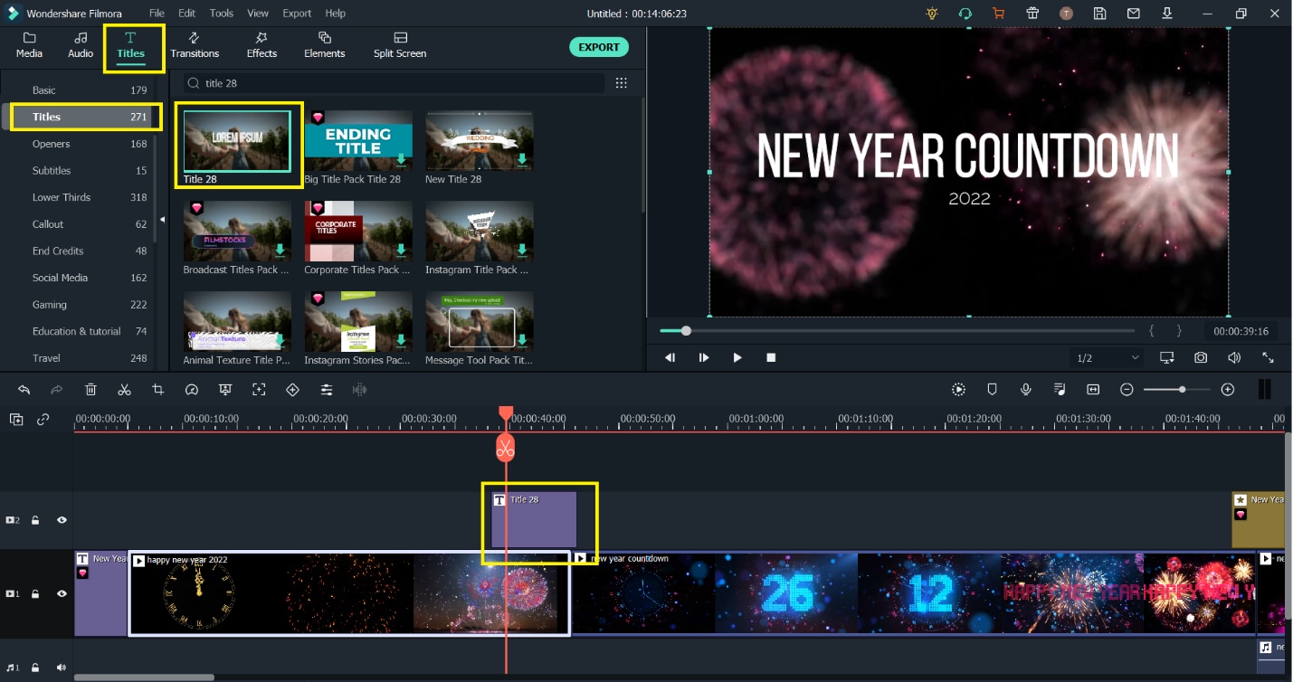
Task: Click the Redo icon
Action: (56, 390)
